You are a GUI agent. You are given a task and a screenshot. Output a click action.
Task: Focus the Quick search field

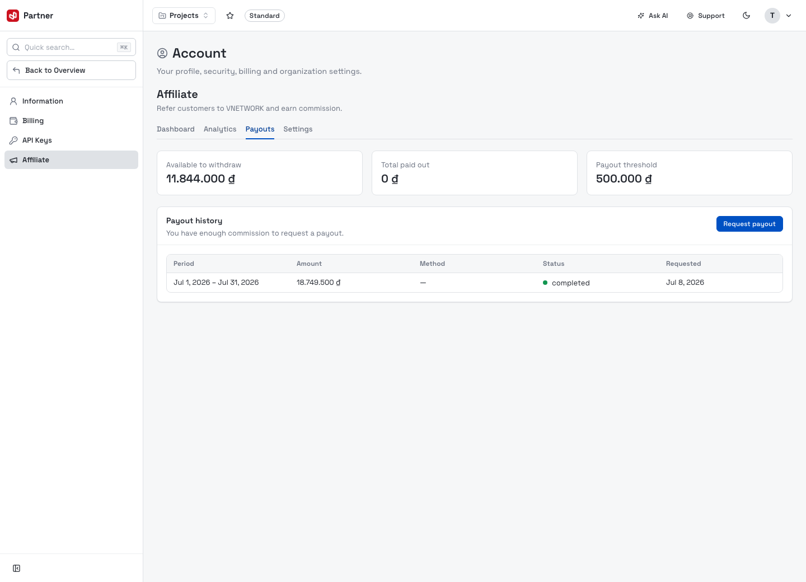71,47
